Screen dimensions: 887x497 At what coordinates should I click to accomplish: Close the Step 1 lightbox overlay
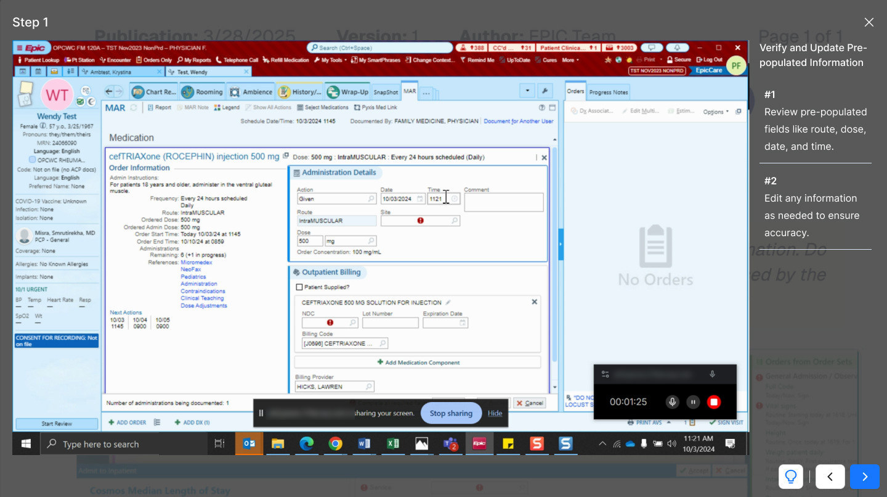tap(869, 22)
